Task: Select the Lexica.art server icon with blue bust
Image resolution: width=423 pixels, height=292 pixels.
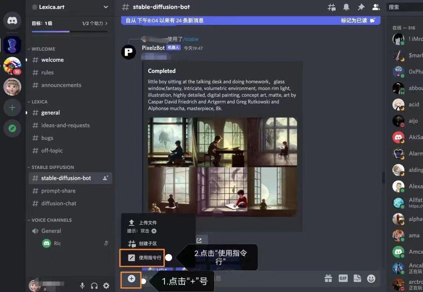Action: (12, 45)
